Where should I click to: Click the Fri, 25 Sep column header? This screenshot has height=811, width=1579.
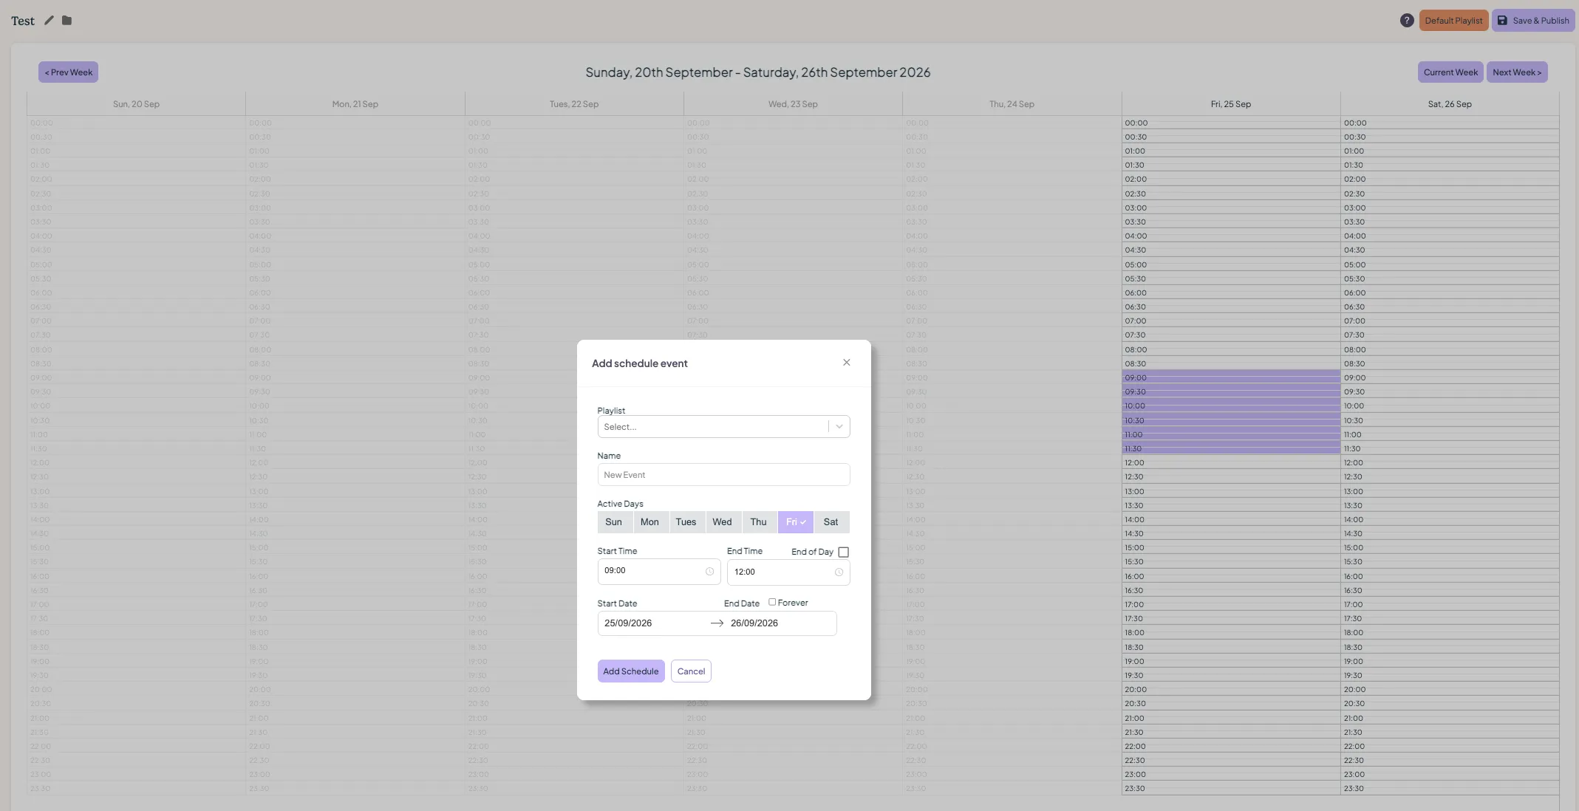[1231, 103]
